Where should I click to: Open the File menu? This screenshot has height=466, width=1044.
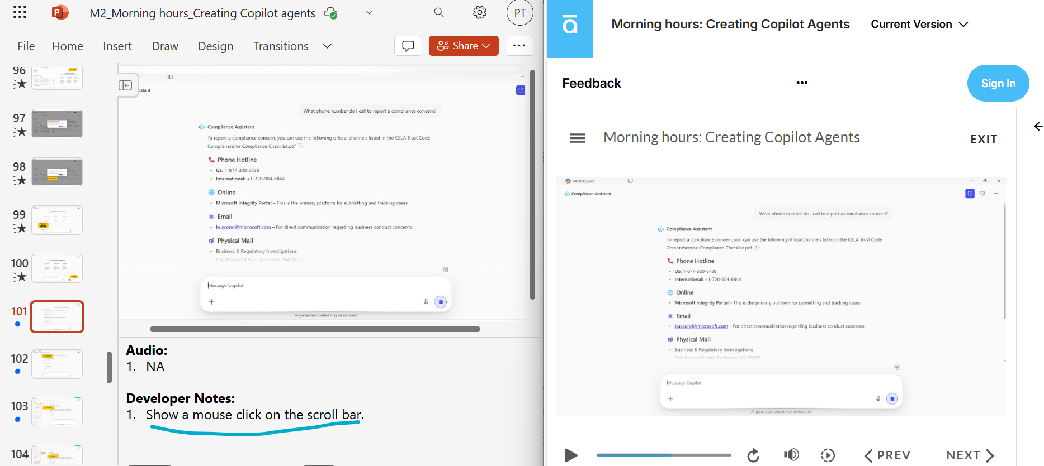point(26,46)
